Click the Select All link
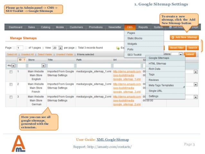The image size is (205, 154). [x=12, y=54]
